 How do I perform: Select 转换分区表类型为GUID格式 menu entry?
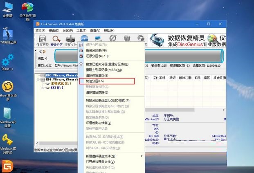click(x=112, y=101)
